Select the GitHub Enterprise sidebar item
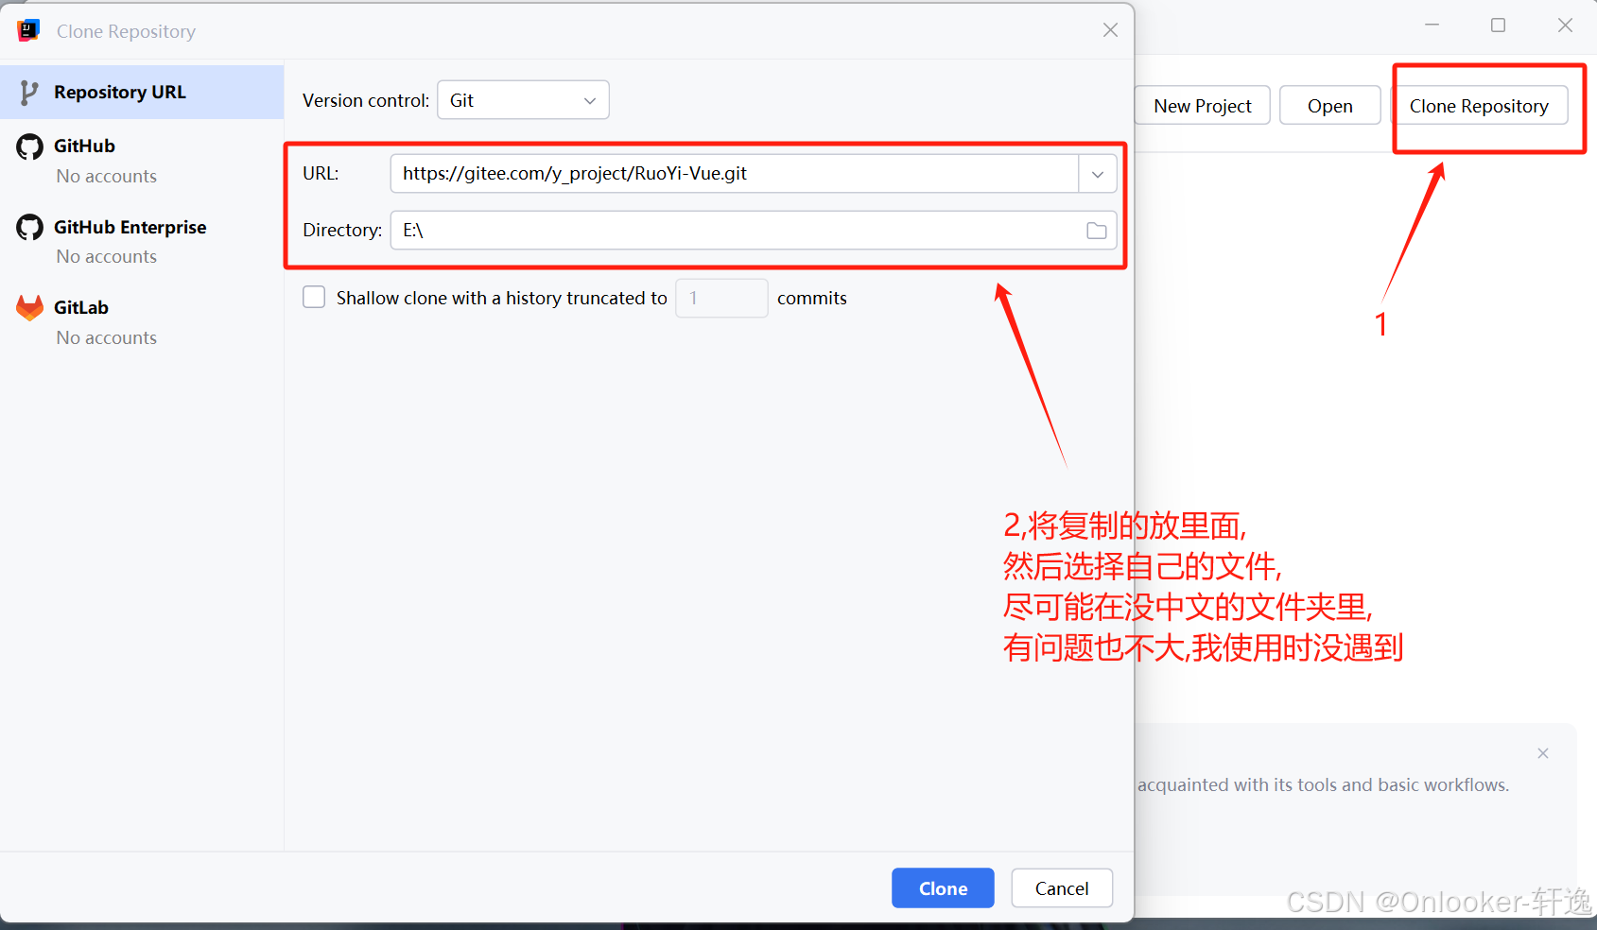The image size is (1597, 930). pyautogui.click(x=142, y=242)
